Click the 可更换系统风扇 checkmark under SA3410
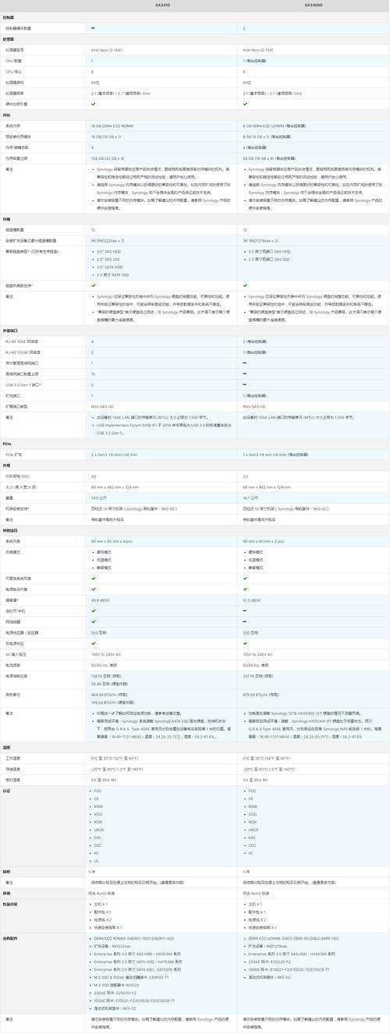The height and width of the screenshot is (1034, 390). pyautogui.click(x=93, y=579)
